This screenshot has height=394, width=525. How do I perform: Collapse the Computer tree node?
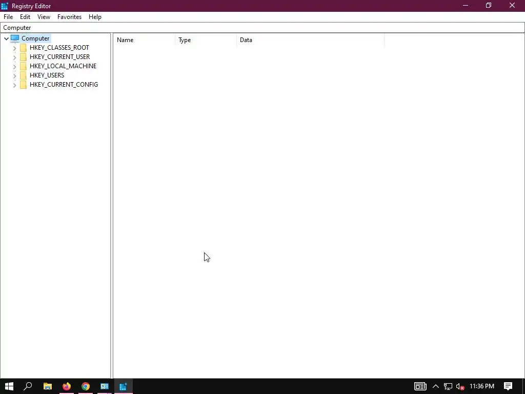click(x=6, y=38)
